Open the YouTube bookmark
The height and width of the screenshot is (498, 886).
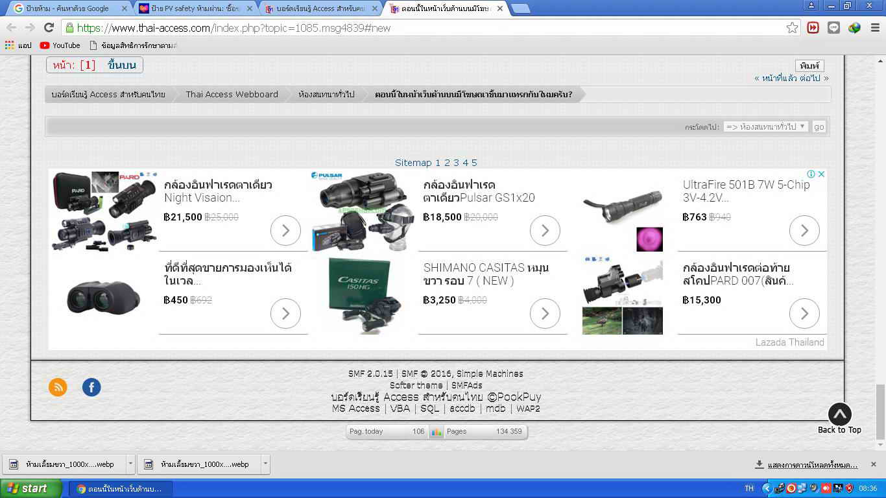[x=60, y=45]
